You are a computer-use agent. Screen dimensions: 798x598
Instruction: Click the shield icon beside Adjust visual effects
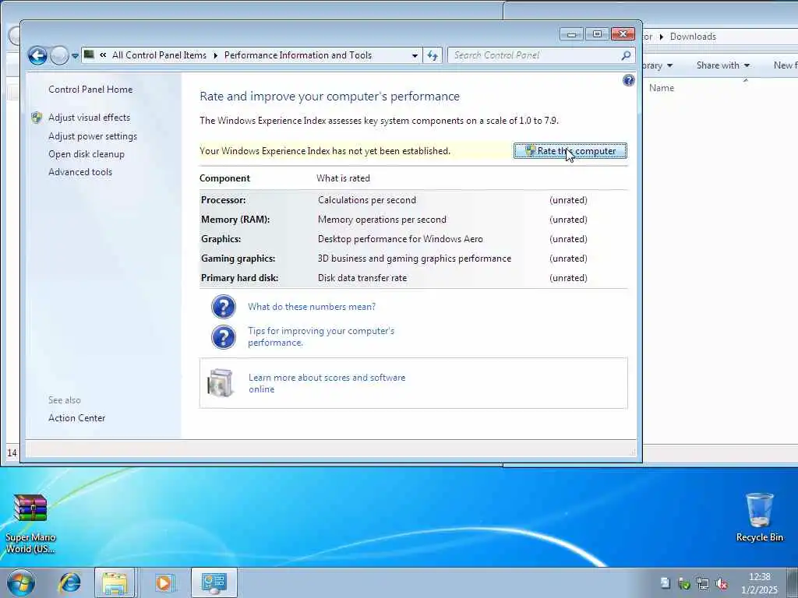click(37, 118)
